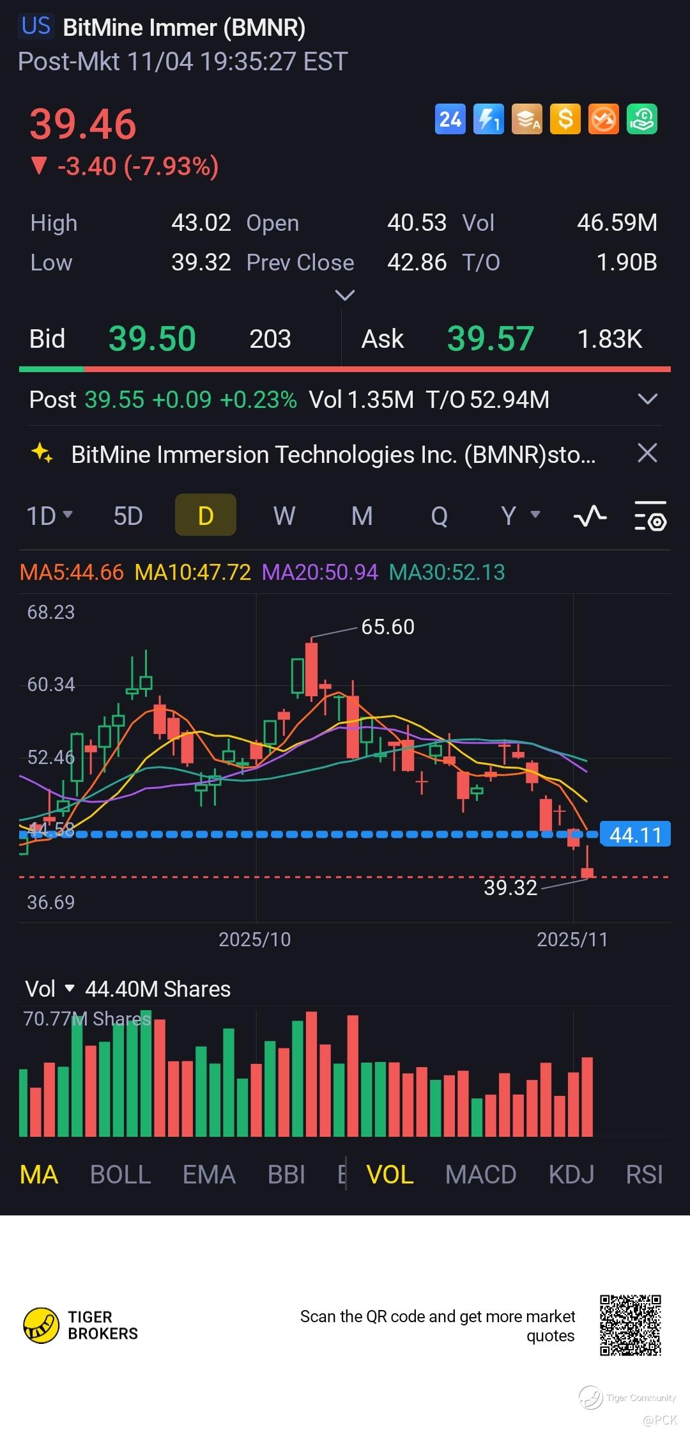The height and width of the screenshot is (1436, 690).
Task: Switch to the M monthly chart tab
Action: (362, 515)
